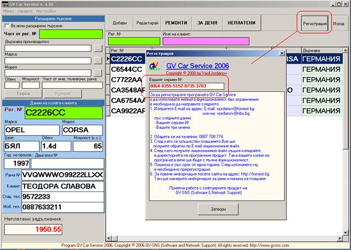Open the 'РЕМОНТИ' section
The height and width of the screenshot is (250, 351).
click(x=176, y=23)
